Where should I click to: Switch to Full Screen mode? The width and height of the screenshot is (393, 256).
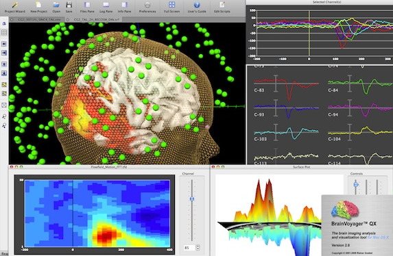(171, 7)
